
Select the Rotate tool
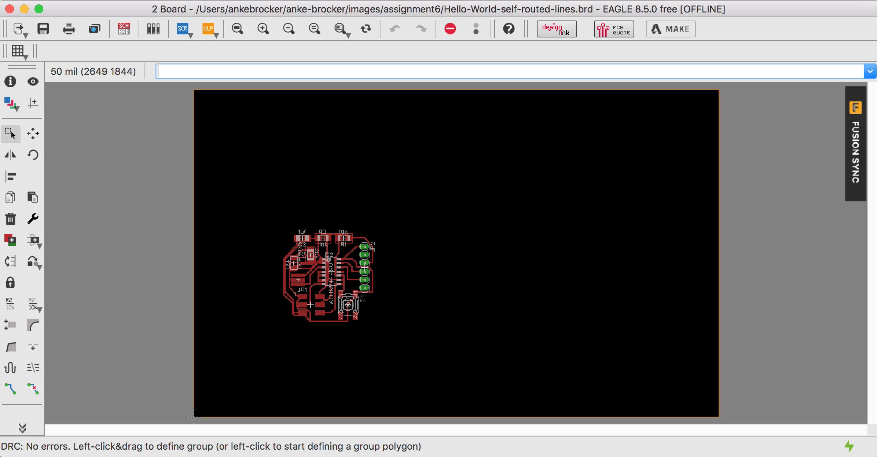pos(33,155)
